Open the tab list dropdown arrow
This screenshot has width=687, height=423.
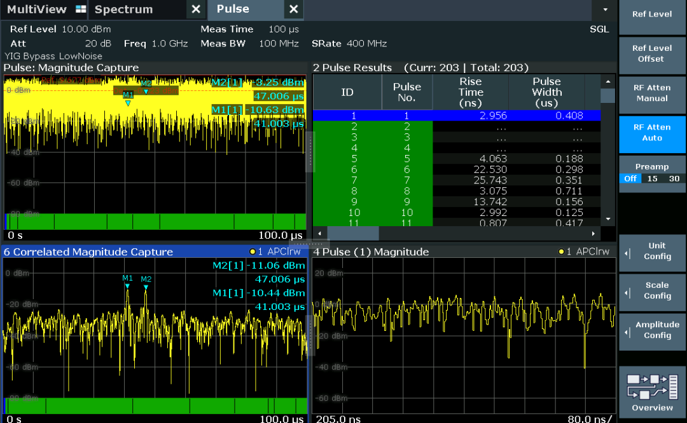[x=605, y=10]
